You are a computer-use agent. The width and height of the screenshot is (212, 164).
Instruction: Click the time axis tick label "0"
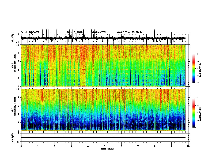click(21, 146)
